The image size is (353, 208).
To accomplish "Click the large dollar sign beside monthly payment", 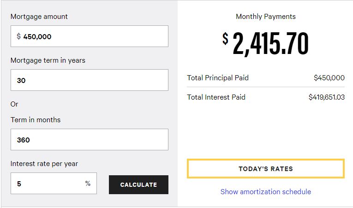I will coord(225,39).
